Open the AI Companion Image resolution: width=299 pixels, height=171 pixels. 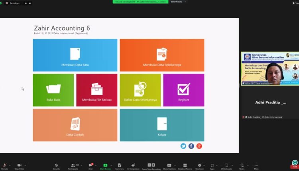pyautogui.click(x=133, y=167)
